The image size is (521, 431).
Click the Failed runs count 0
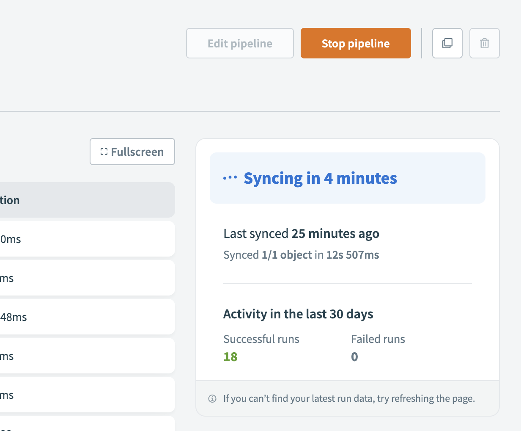tap(354, 356)
